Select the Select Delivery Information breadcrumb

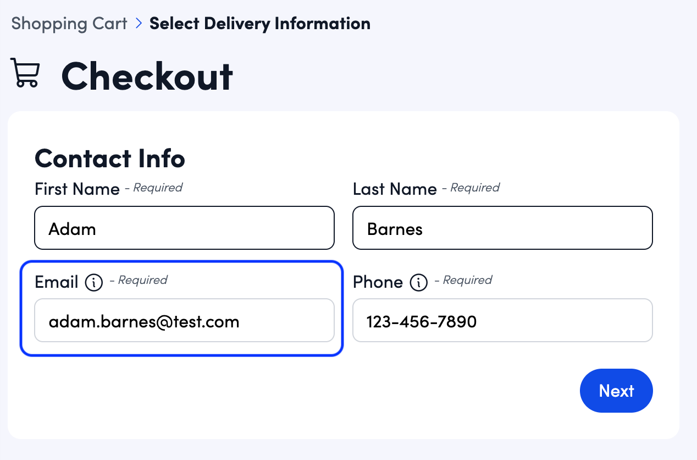pyautogui.click(x=260, y=24)
